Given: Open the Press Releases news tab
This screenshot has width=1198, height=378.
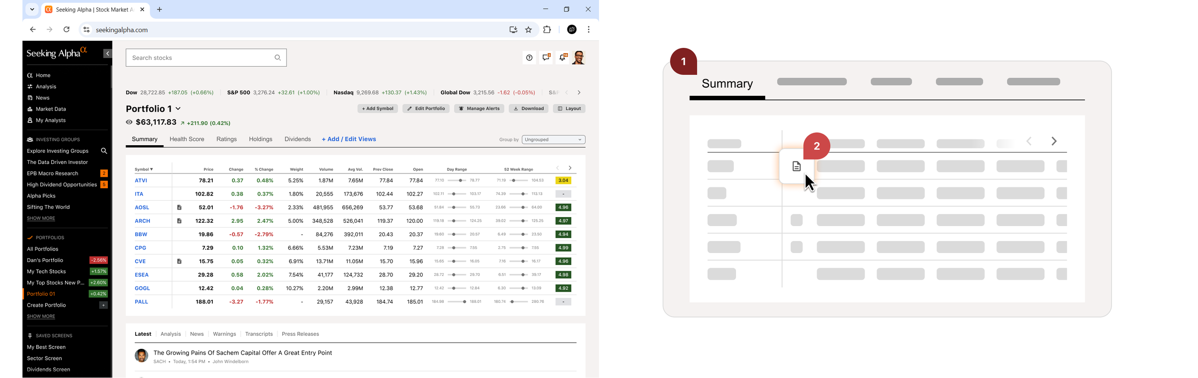Looking at the screenshot, I should point(300,334).
